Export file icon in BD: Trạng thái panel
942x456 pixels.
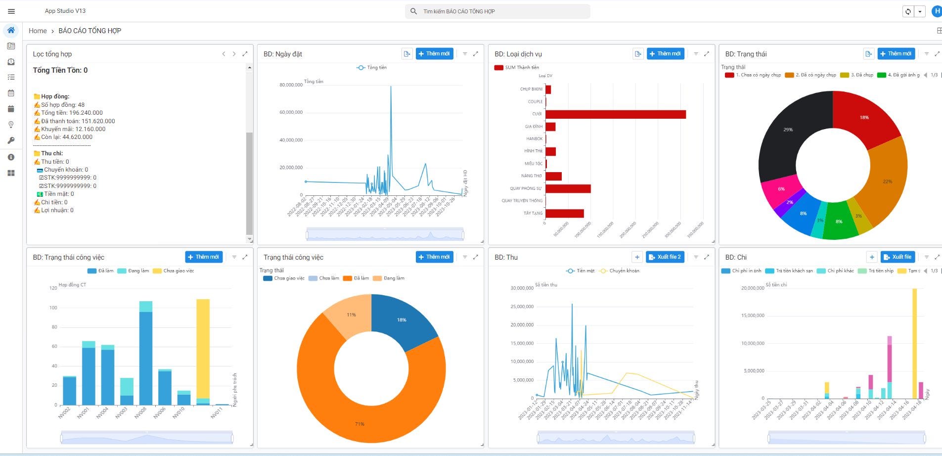tap(868, 54)
